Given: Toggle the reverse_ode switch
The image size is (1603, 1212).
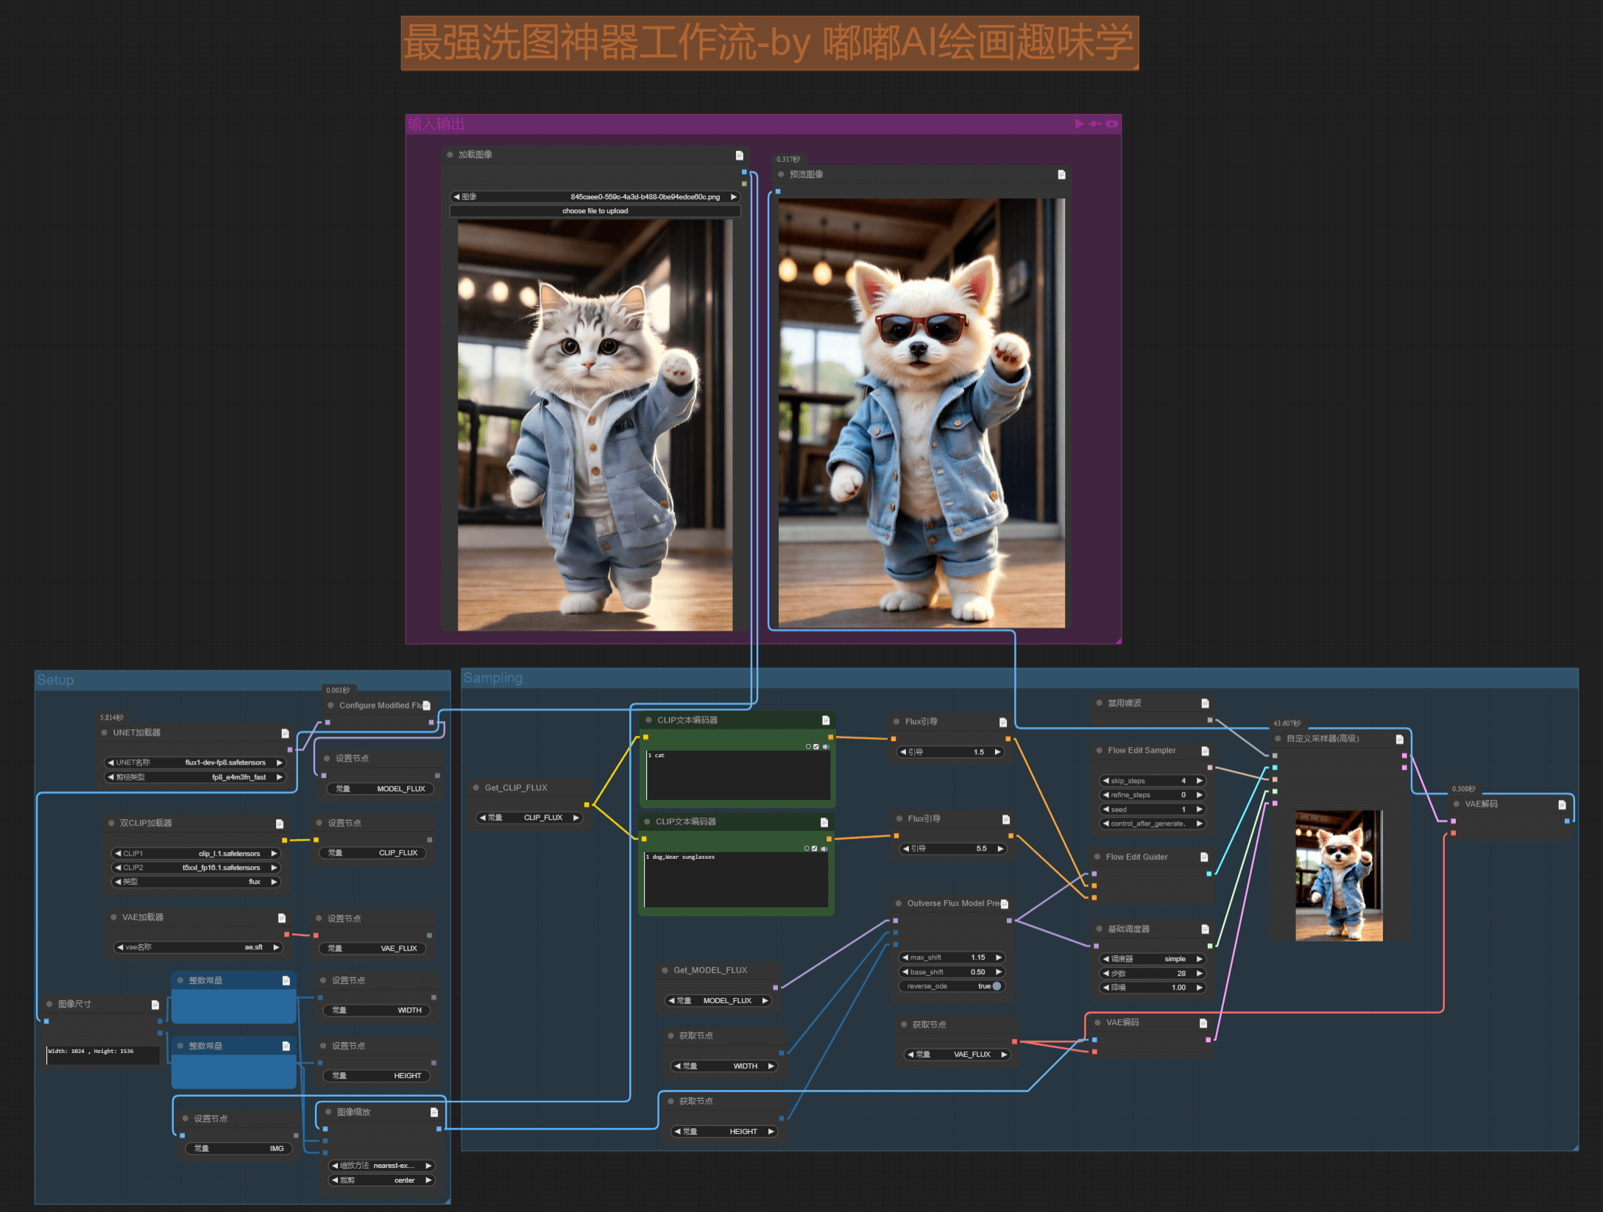Looking at the screenshot, I should 997,986.
